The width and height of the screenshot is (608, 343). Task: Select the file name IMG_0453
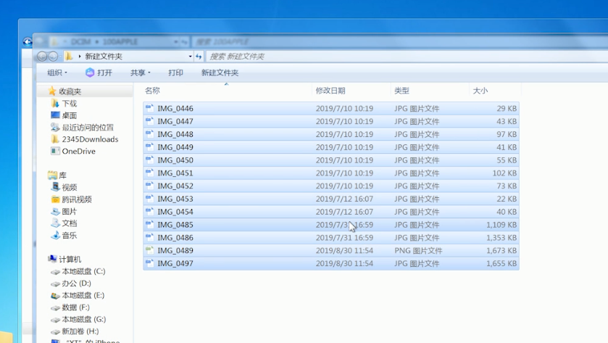[175, 199]
